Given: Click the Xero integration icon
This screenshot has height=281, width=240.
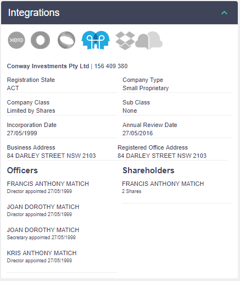Looking at the screenshot, I should point(16,40).
